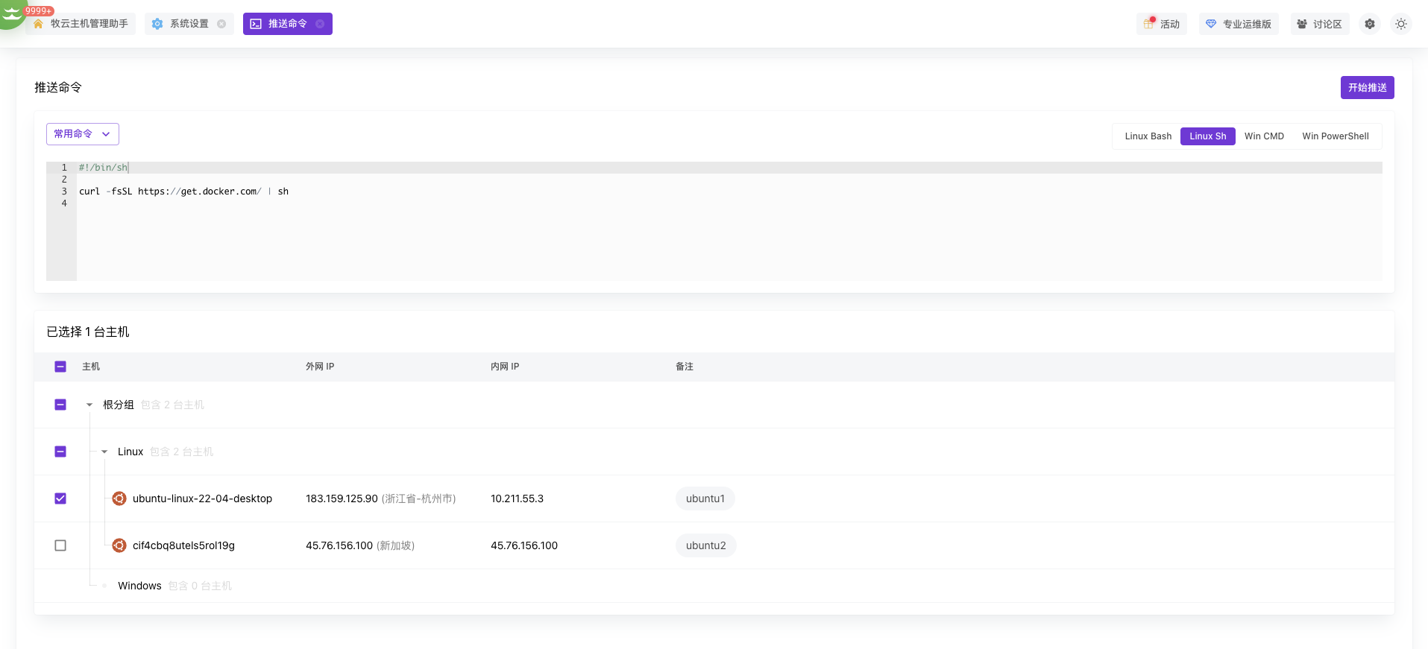Select Win PowerShell shell type

click(x=1336, y=136)
